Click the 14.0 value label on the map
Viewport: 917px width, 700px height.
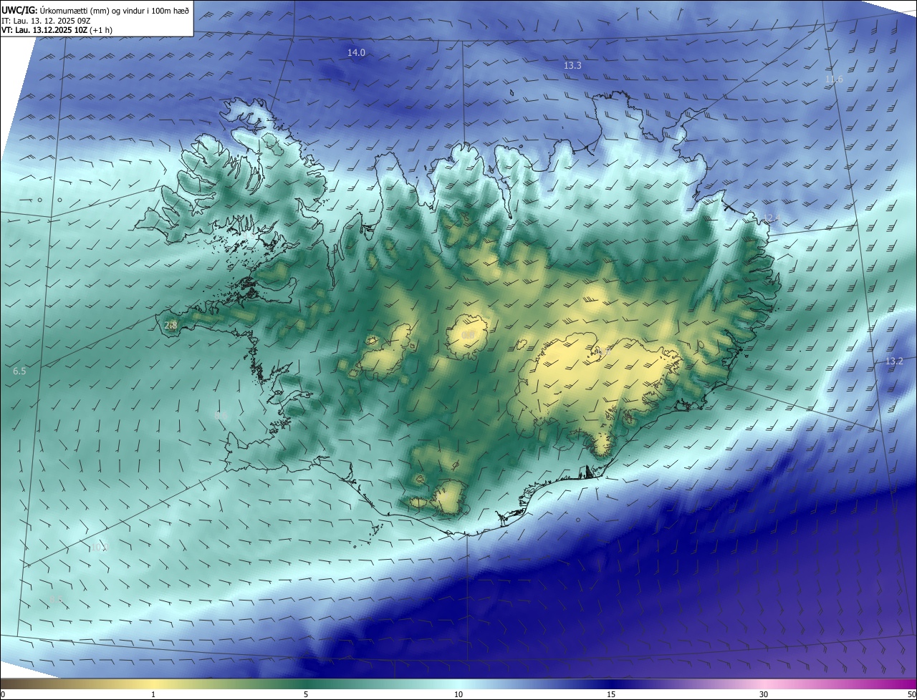pyautogui.click(x=356, y=53)
